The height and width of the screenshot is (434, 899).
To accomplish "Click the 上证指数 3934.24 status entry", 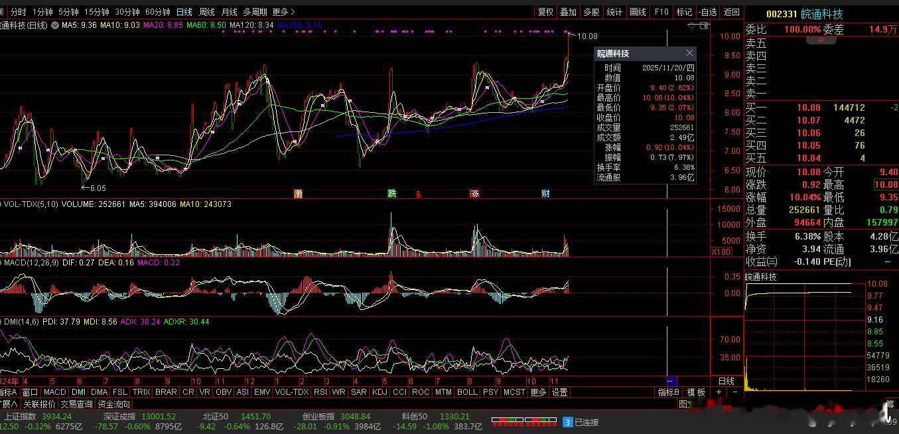I will point(38,416).
